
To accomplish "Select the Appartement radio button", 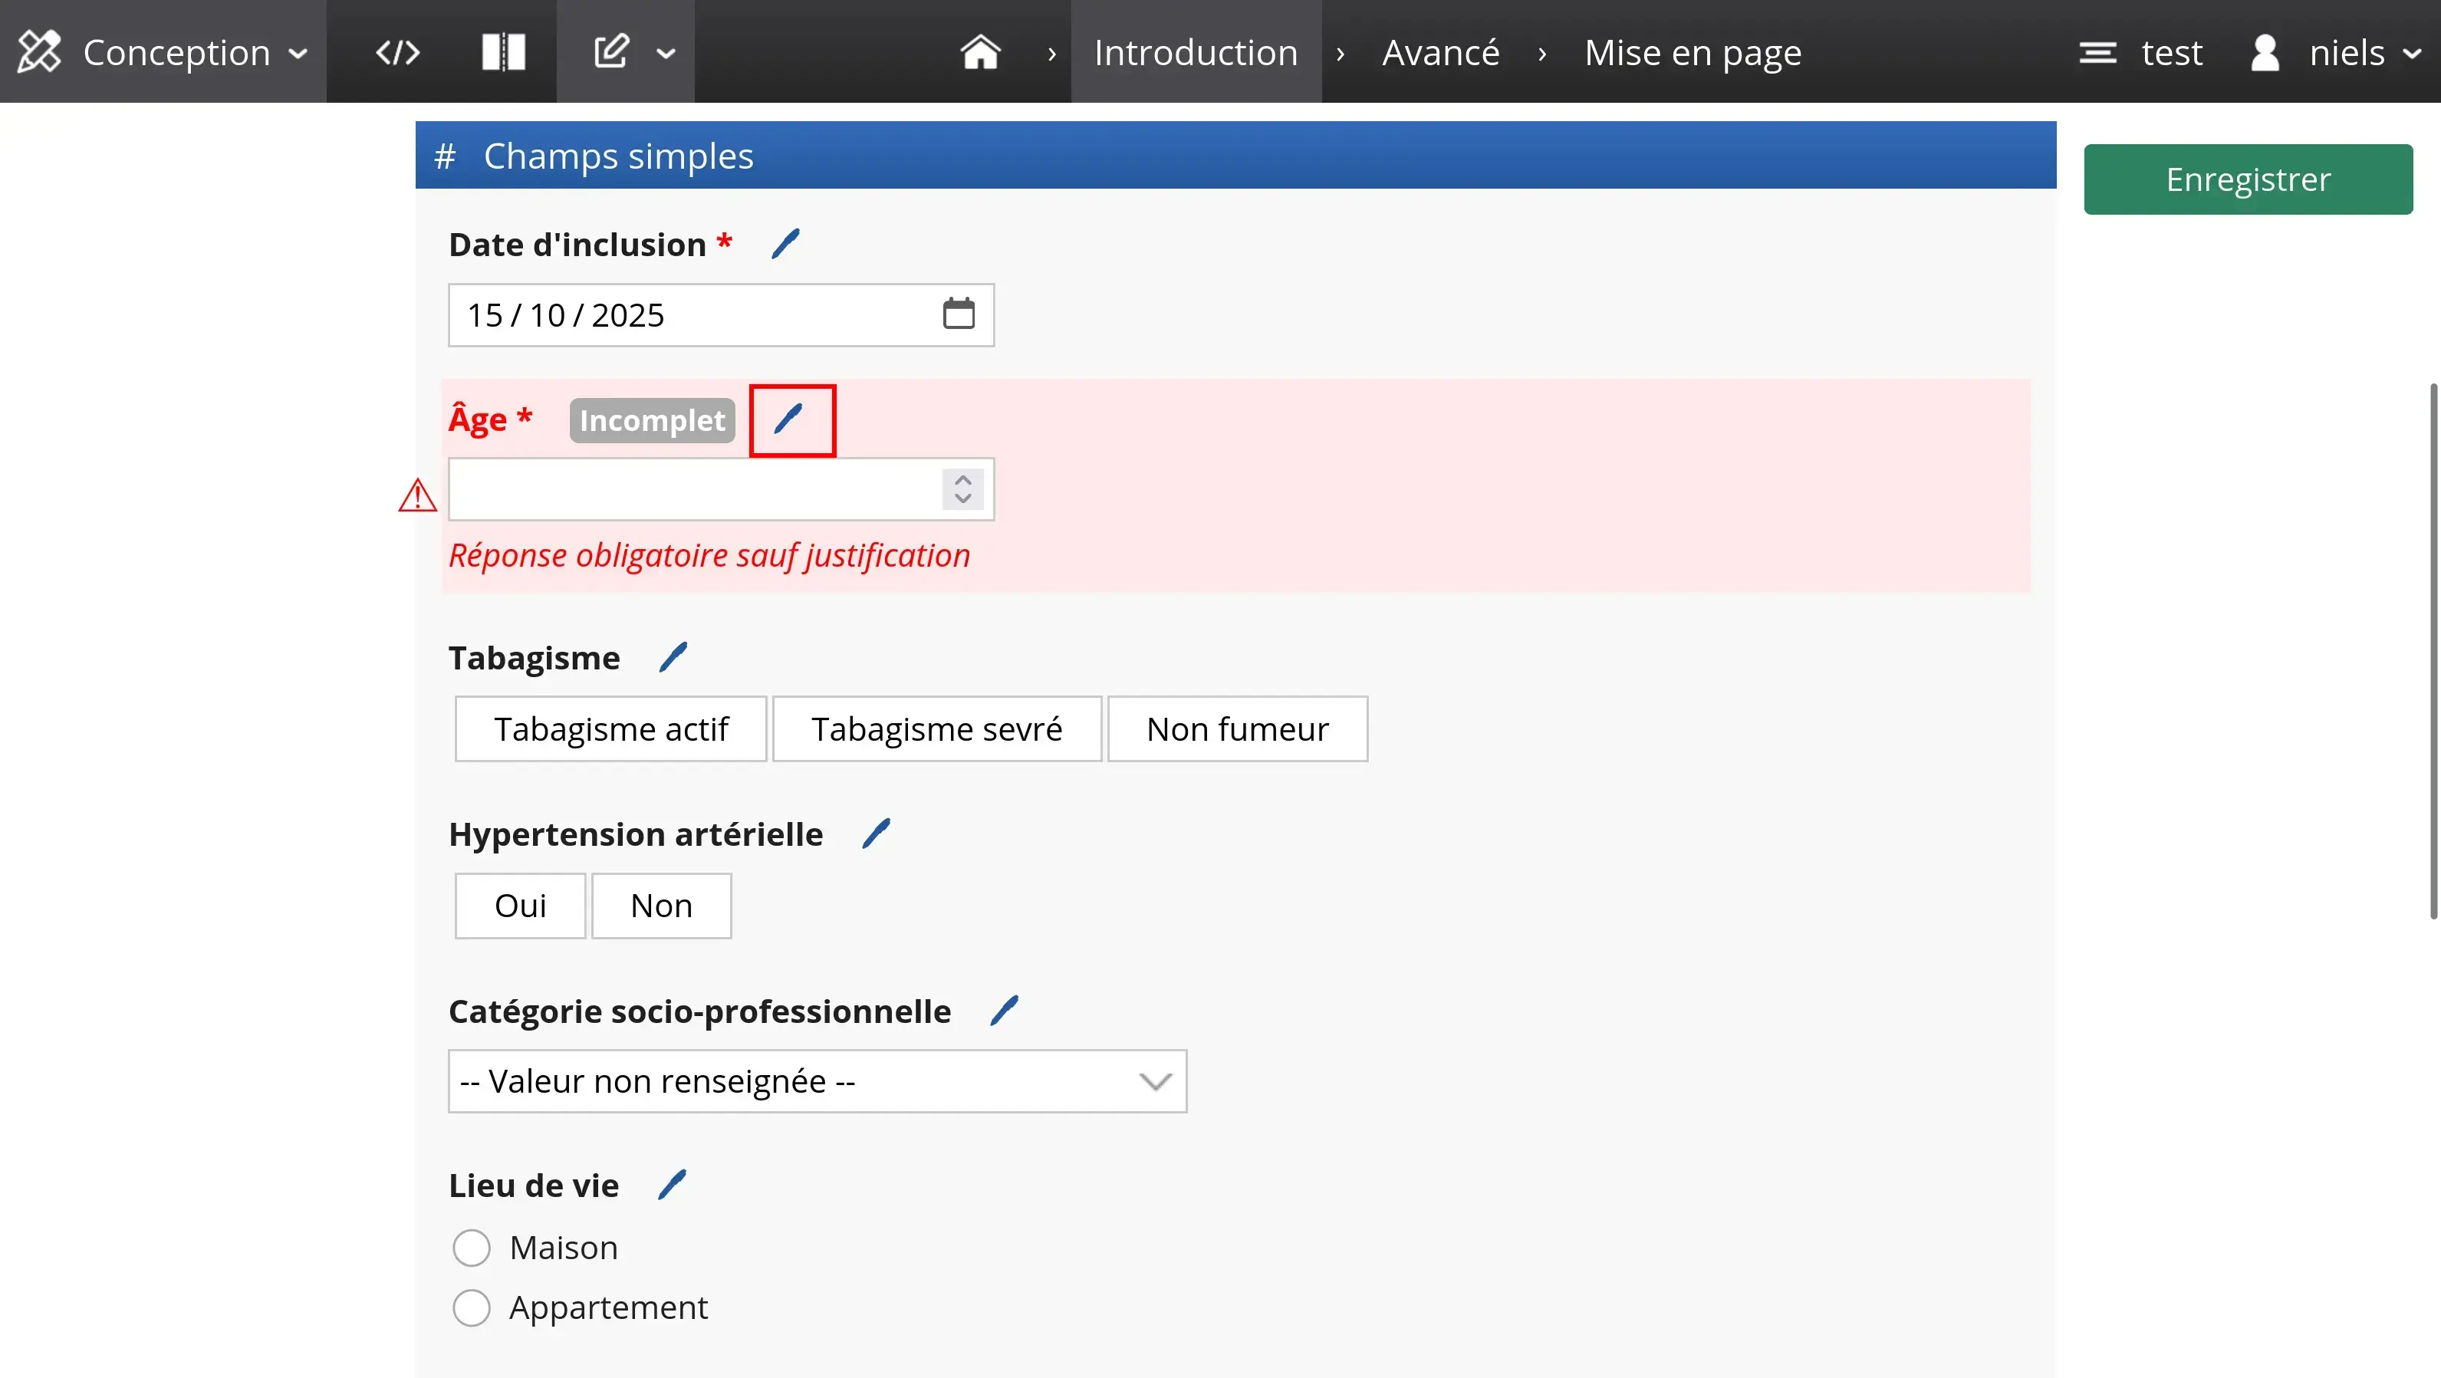I will point(471,1307).
